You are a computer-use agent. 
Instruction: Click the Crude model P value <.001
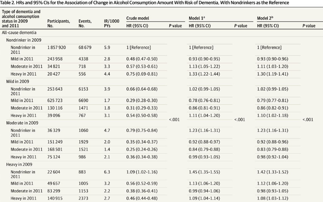tap(174, 120)
